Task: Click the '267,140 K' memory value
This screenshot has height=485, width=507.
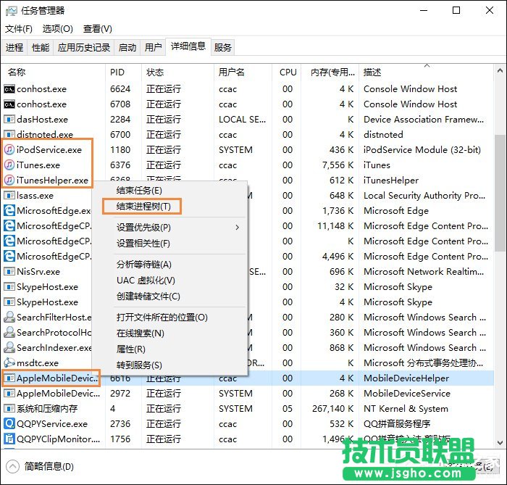Action: tap(332, 408)
